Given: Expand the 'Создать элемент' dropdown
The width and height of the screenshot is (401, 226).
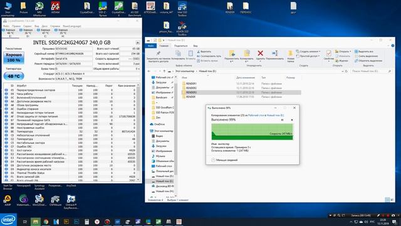Looking at the screenshot, I should tap(308, 51).
